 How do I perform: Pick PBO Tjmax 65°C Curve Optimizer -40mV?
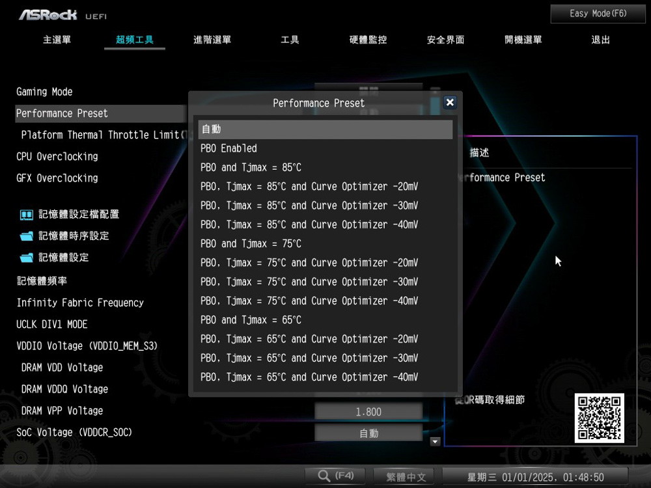(309, 377)
